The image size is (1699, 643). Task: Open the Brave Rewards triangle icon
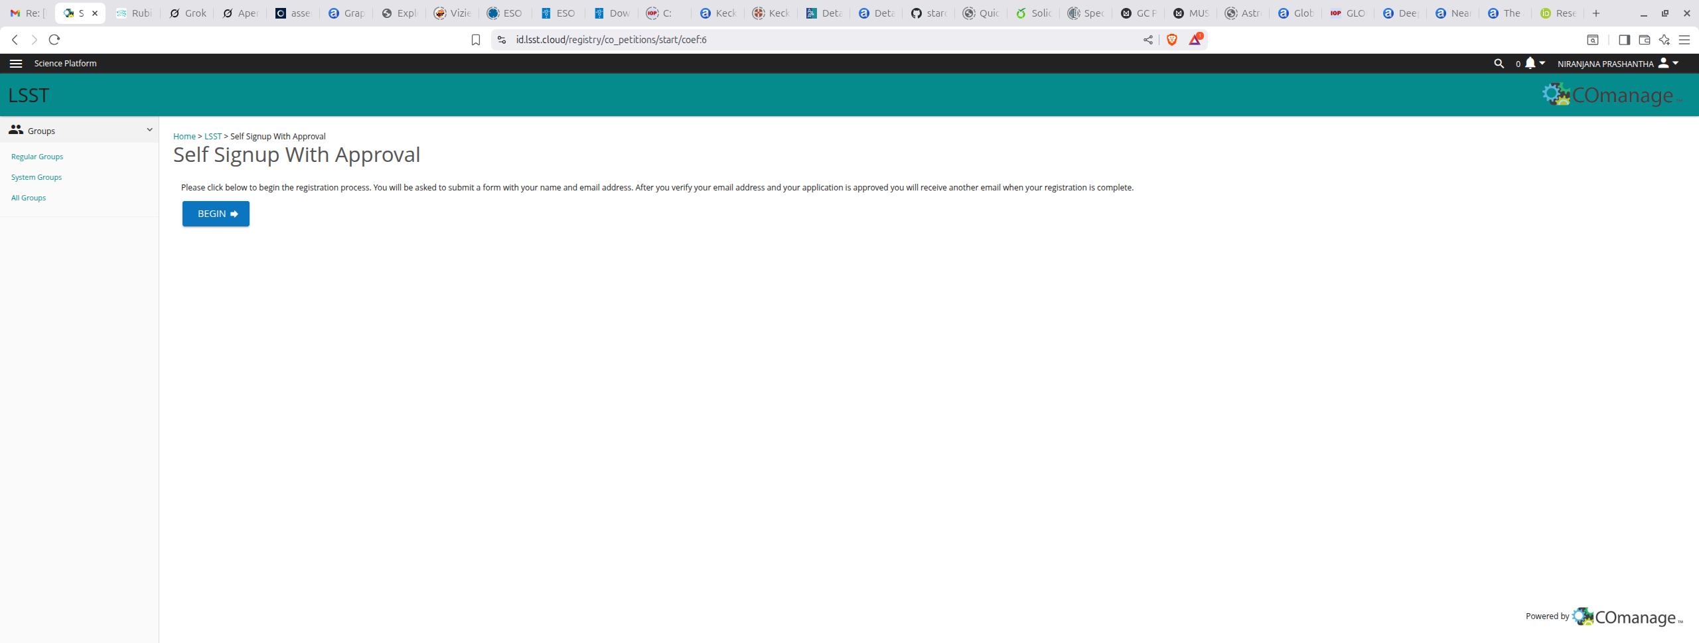click(x=1195, y=40)
